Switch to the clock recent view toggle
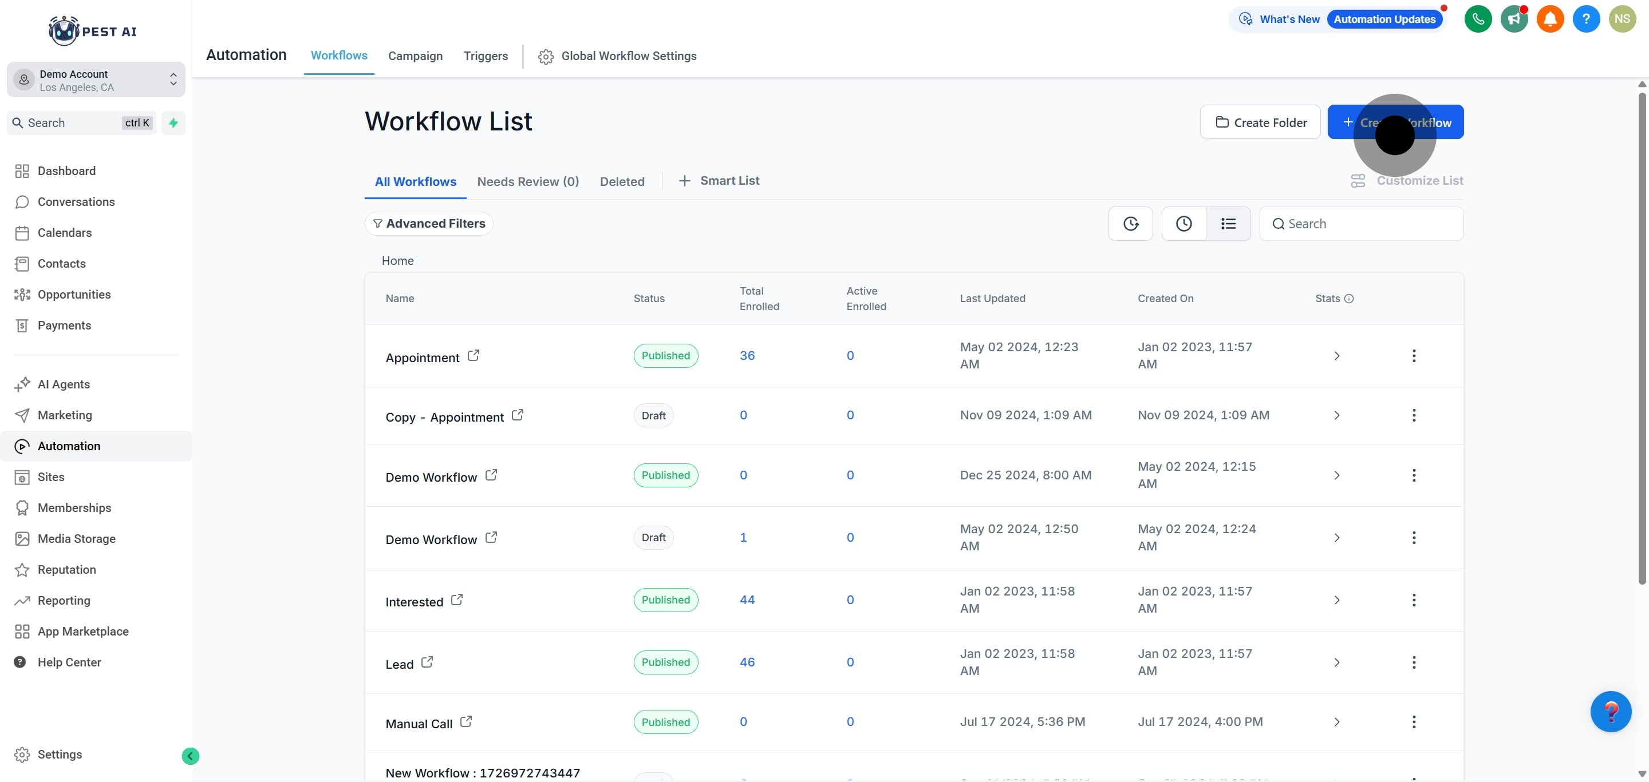 tap(1184, 224)
